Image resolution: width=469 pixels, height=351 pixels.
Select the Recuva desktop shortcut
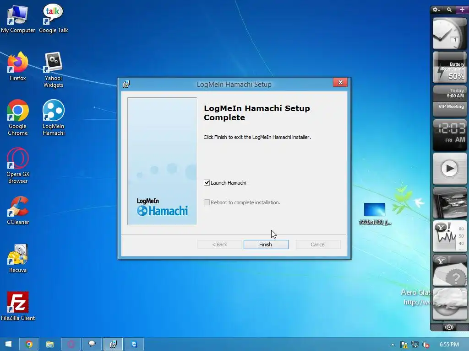[x=18, y=259]
